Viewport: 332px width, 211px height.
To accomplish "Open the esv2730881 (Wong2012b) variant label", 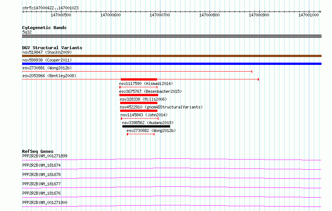I will pyautogui.click(x=47, y=68).
